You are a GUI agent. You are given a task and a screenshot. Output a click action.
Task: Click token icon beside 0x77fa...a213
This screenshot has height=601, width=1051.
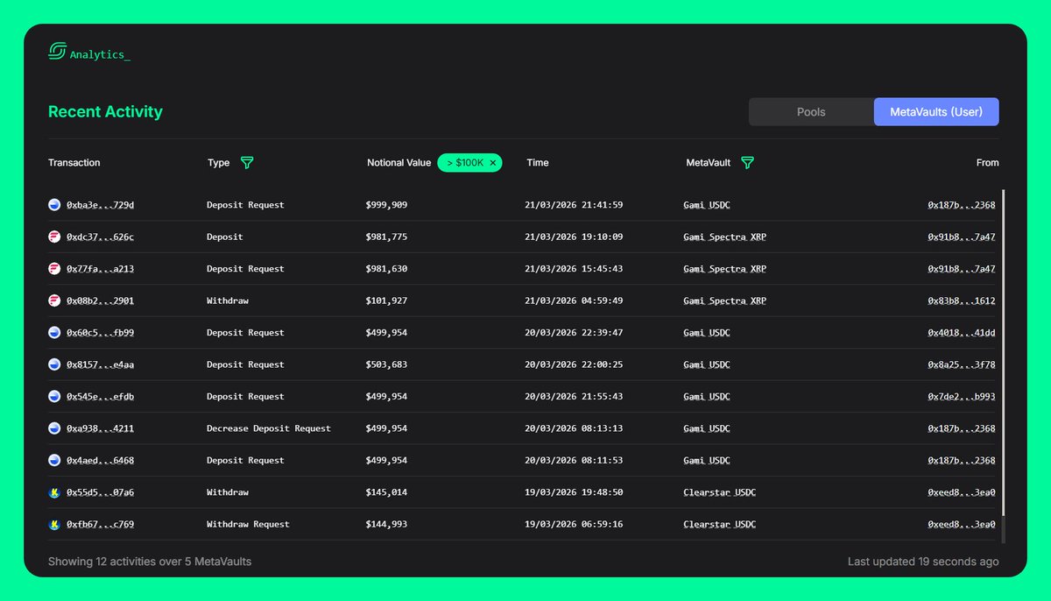coord(54,269)
